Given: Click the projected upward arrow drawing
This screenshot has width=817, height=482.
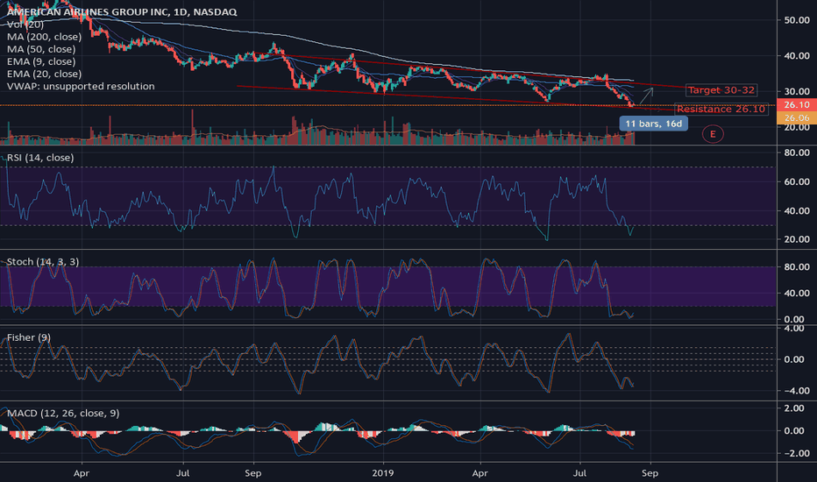Looking at the screenshot, I should pyautogui.click(x=646, y=96).
